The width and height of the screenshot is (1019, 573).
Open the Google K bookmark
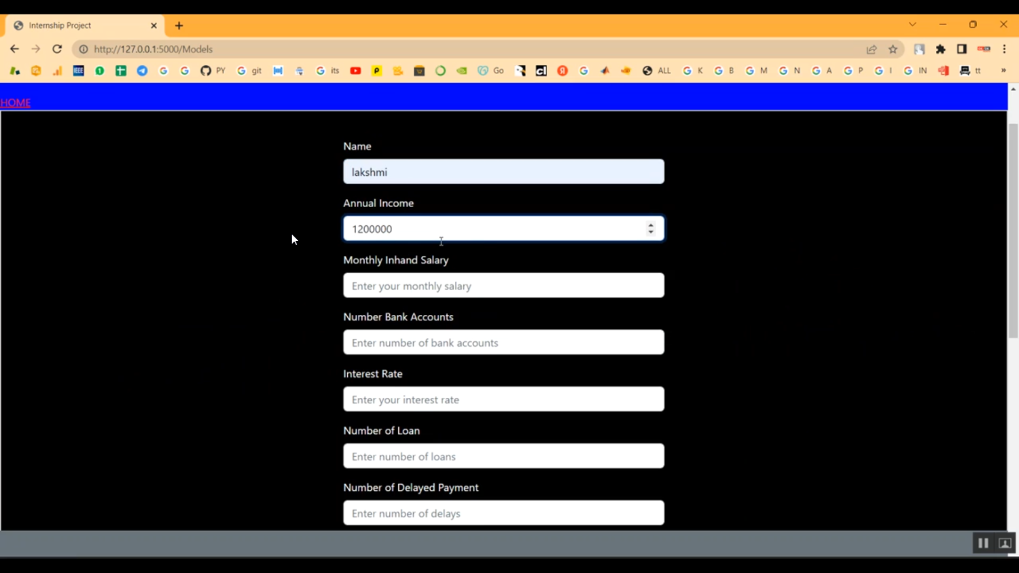pyautogui.click(x=693, y=71)
